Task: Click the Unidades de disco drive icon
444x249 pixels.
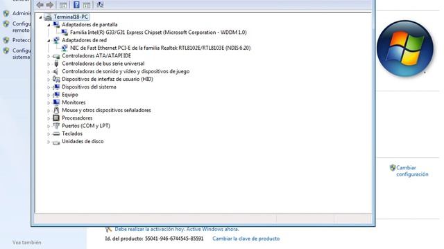Action: 56,142
